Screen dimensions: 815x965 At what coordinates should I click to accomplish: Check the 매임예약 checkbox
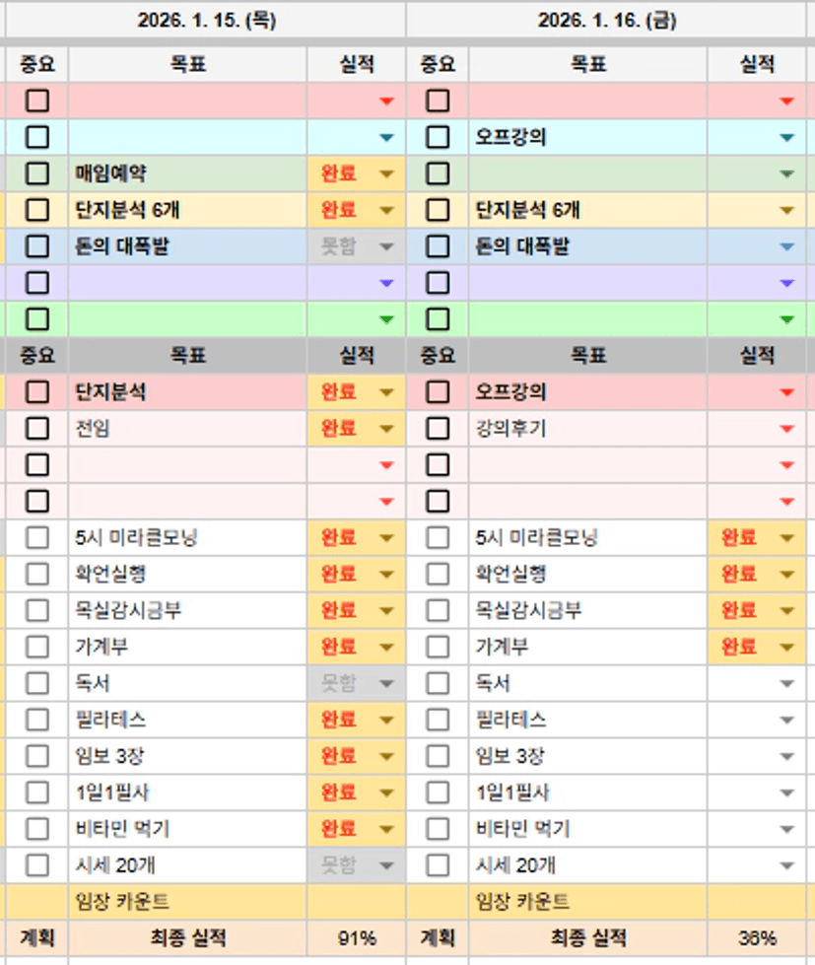[37, 173]
